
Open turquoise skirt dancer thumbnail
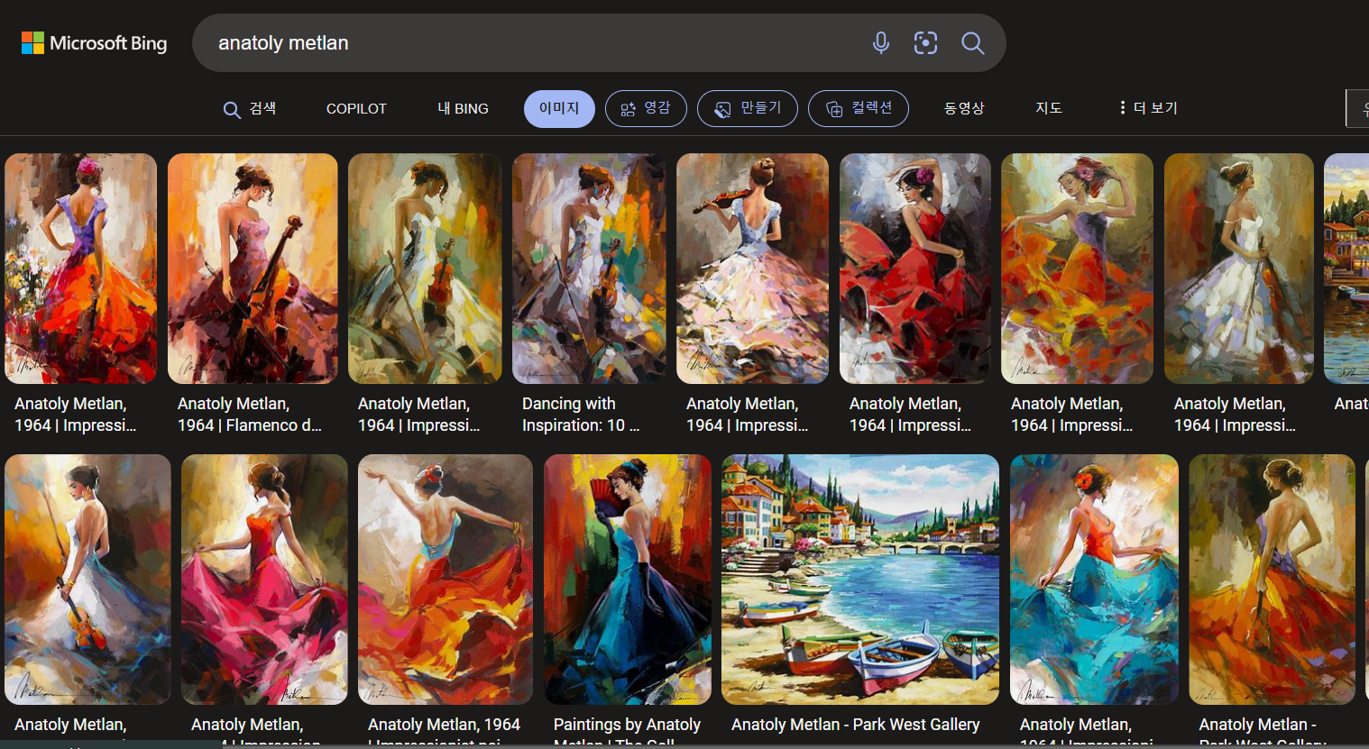pyautogui.click(x=1094, y=580)
